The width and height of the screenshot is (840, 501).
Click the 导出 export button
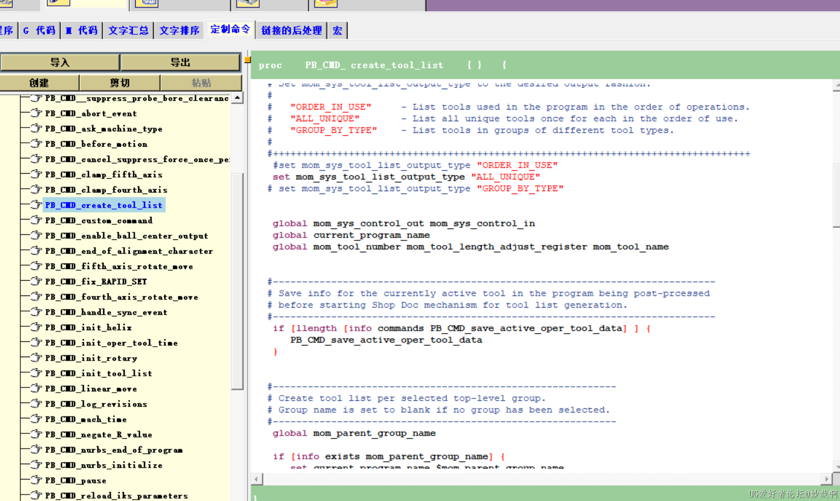coord(181,62)
